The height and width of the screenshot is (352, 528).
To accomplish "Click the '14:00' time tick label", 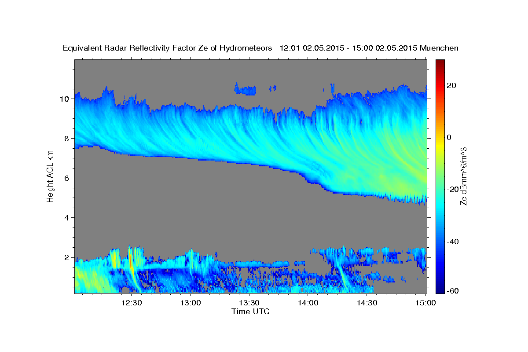I will pyautogui.click(x=308, y=303).
